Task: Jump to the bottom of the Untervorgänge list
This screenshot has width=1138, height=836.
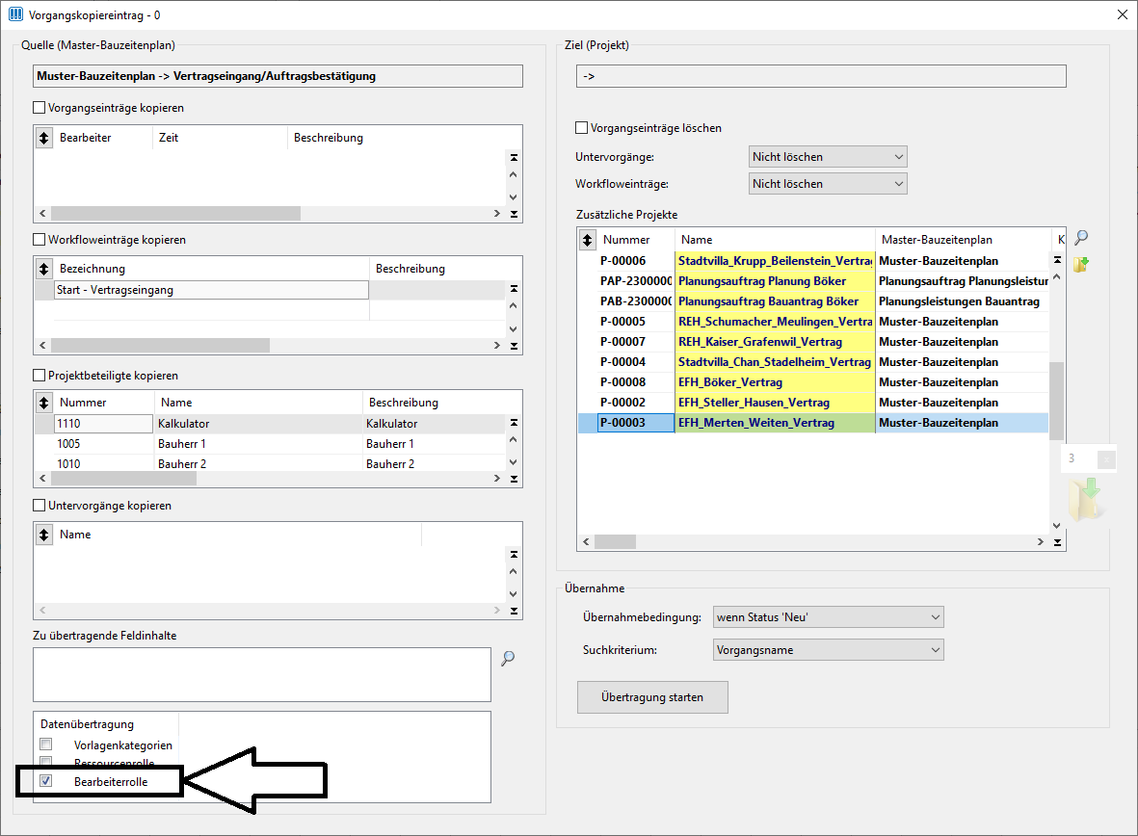Action: click(x=514, y=611)
